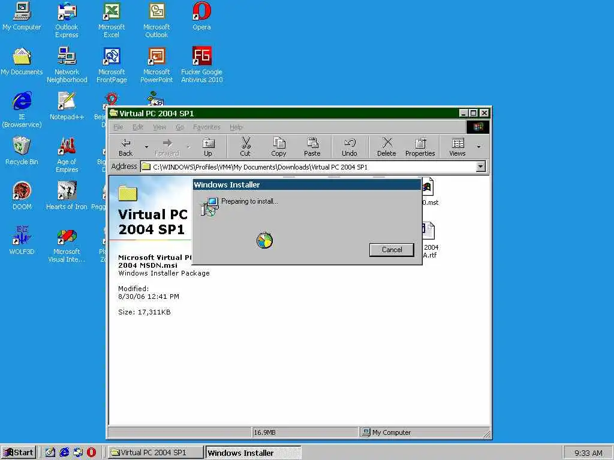Viewport: 614px width, 460px height.
Task: Open the File menu
Action: tap(118, 127)
